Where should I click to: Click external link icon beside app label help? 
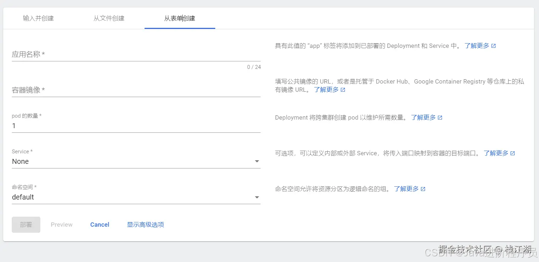tap(493, 45)
